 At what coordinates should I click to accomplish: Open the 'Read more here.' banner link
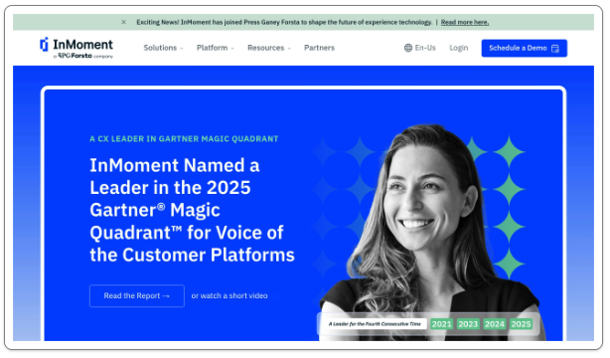click(x=465, y=22)
